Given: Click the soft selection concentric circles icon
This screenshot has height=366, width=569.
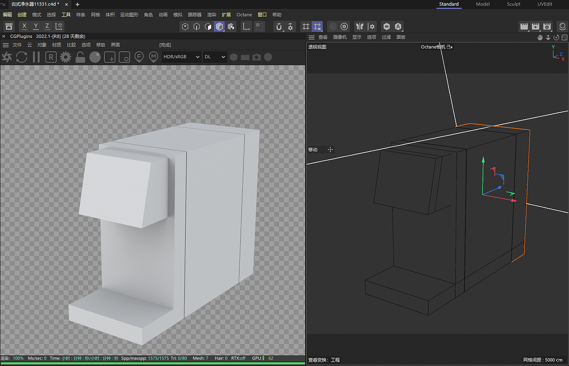Looking at the screenshot, I should tap(333, 27).
